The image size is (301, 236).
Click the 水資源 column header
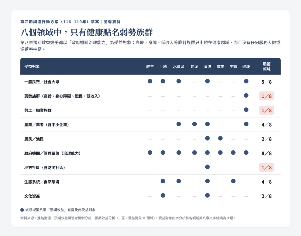pyautogui.click(x=179, y=67)
